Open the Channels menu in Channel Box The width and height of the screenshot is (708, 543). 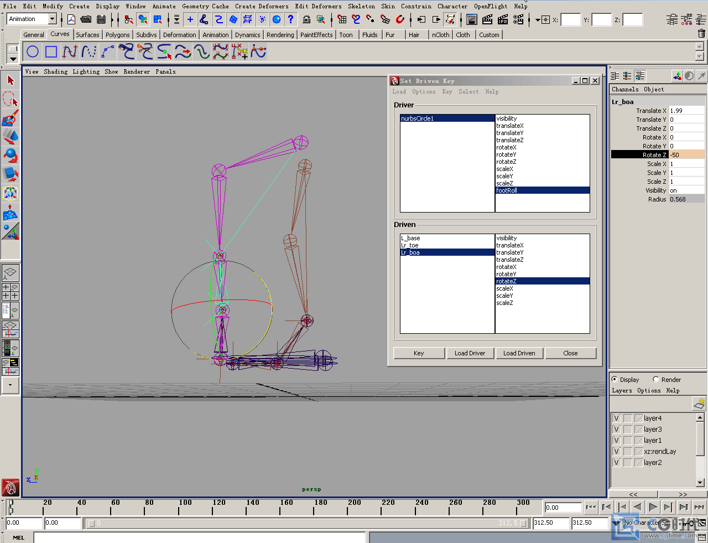click(625, 89)
